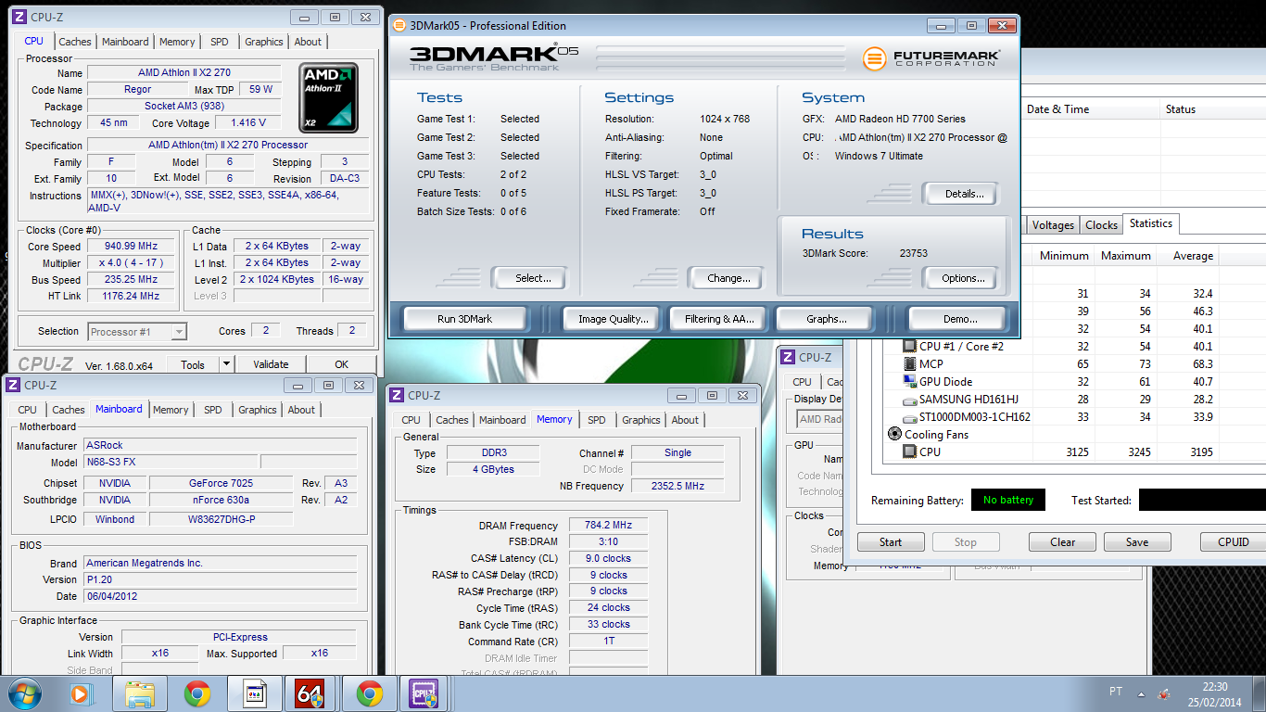1266x712 pixels.
Task: Click Run 3DMark button
Action: [465, 319]
